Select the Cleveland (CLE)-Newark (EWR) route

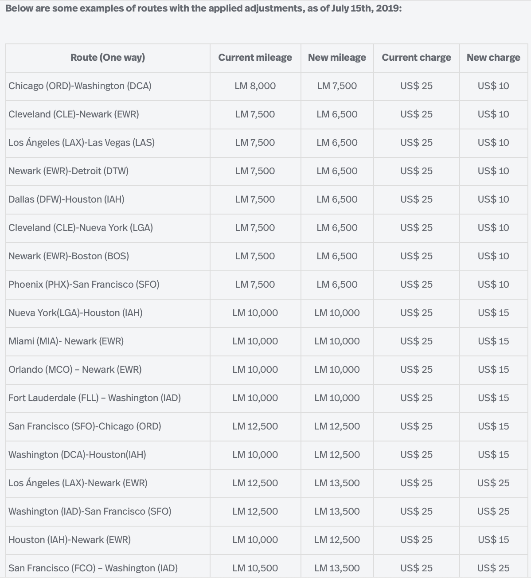[74, 114]
